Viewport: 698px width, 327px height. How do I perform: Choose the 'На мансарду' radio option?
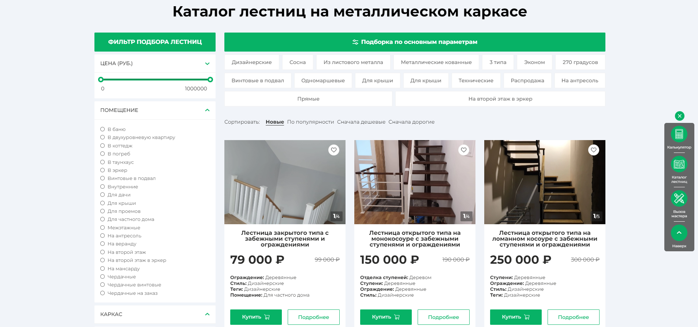(x=102, y=268)
